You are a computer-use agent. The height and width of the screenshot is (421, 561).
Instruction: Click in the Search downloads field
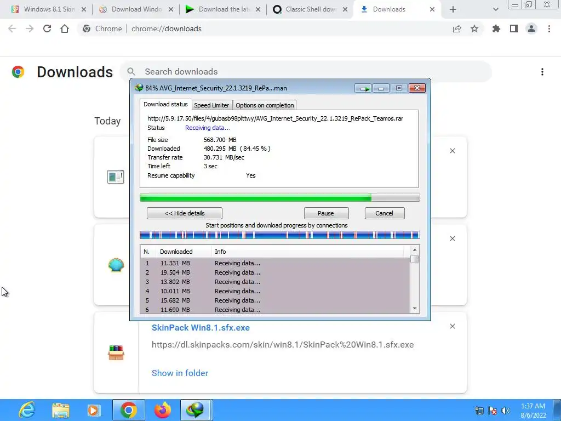pos(306,72)
